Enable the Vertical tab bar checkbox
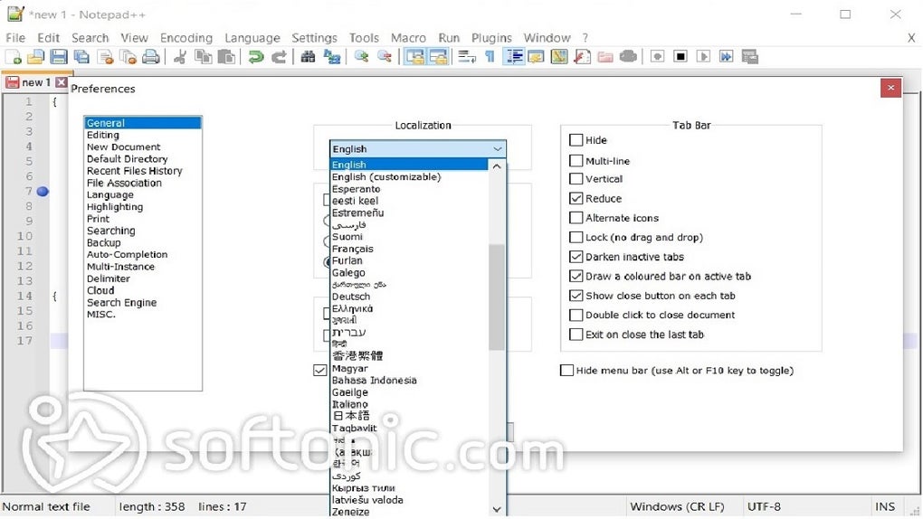Image resolution: width=923 pixels, height=519 pixels. tap(576, 179)
